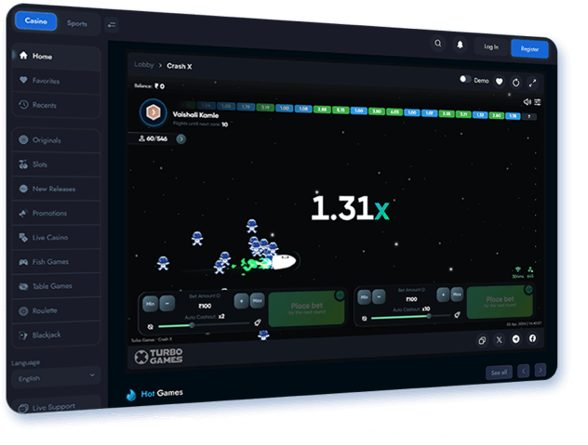Share game on Telegram
Viewport: 588px width, 445px height.
pyautogui.click(x=516, y=339)
